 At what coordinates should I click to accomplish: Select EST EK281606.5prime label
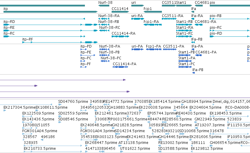205,137
